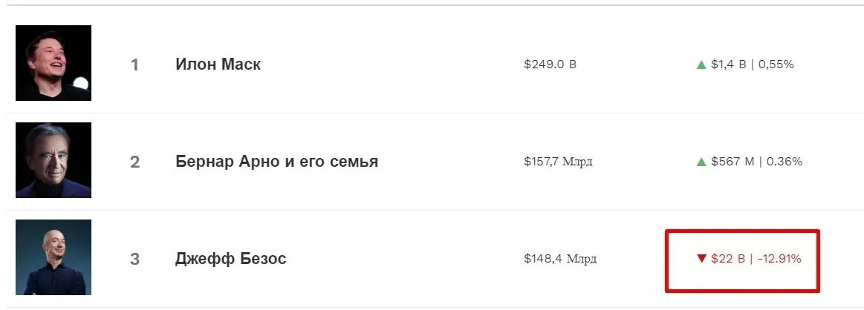
Task: Open the photo thumbnail in the Джефф Безос row
Action: point(53,257)
